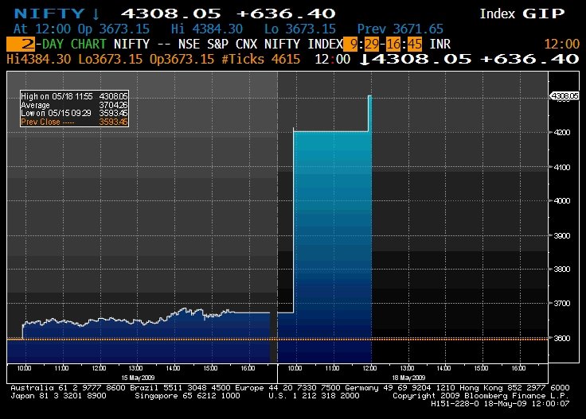Click the Average 3704.26 legend row
Viewport: 586px width, 419px height.
74,105
